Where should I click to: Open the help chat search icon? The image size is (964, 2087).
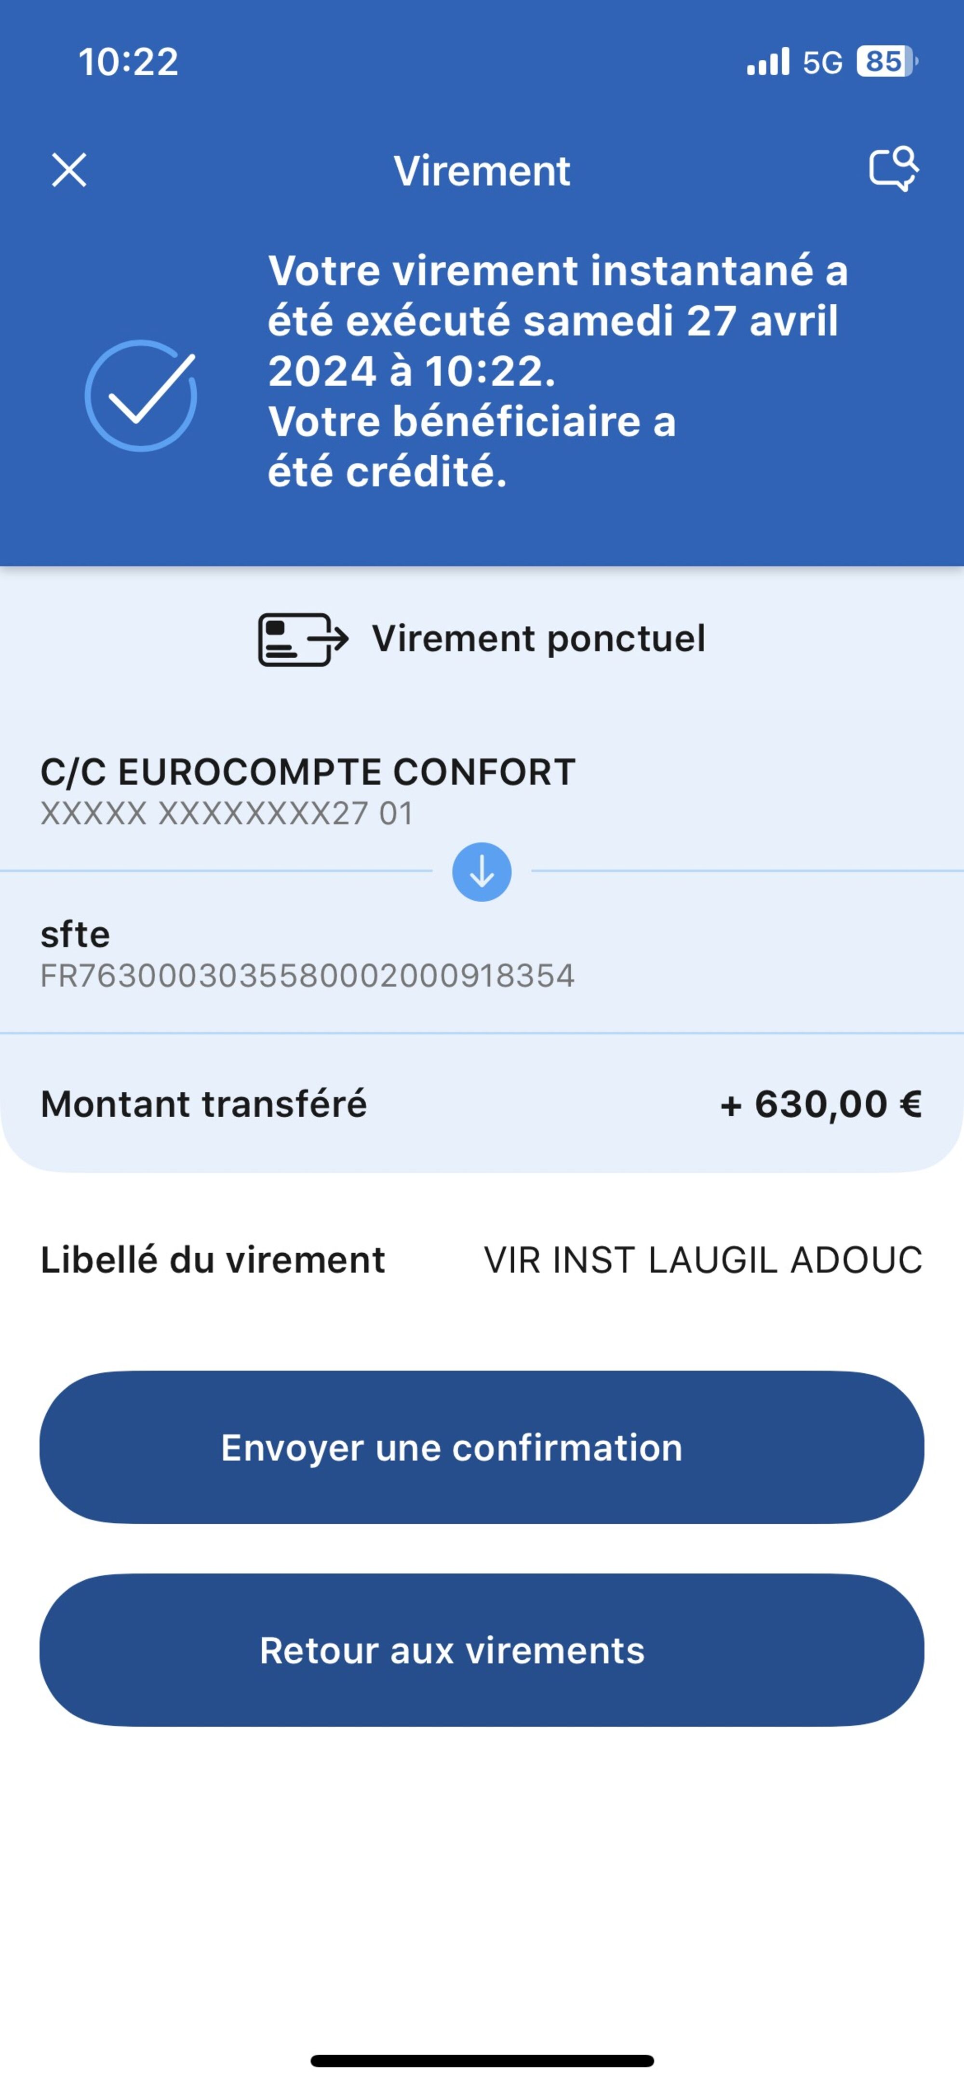click(x=894, y=169)
